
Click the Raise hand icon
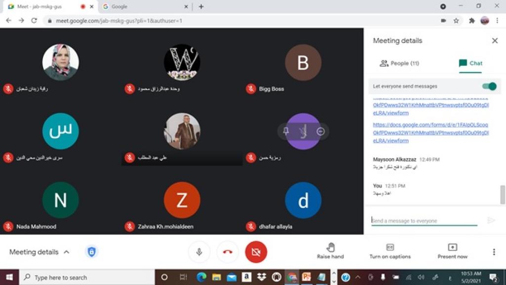point(331,247)
